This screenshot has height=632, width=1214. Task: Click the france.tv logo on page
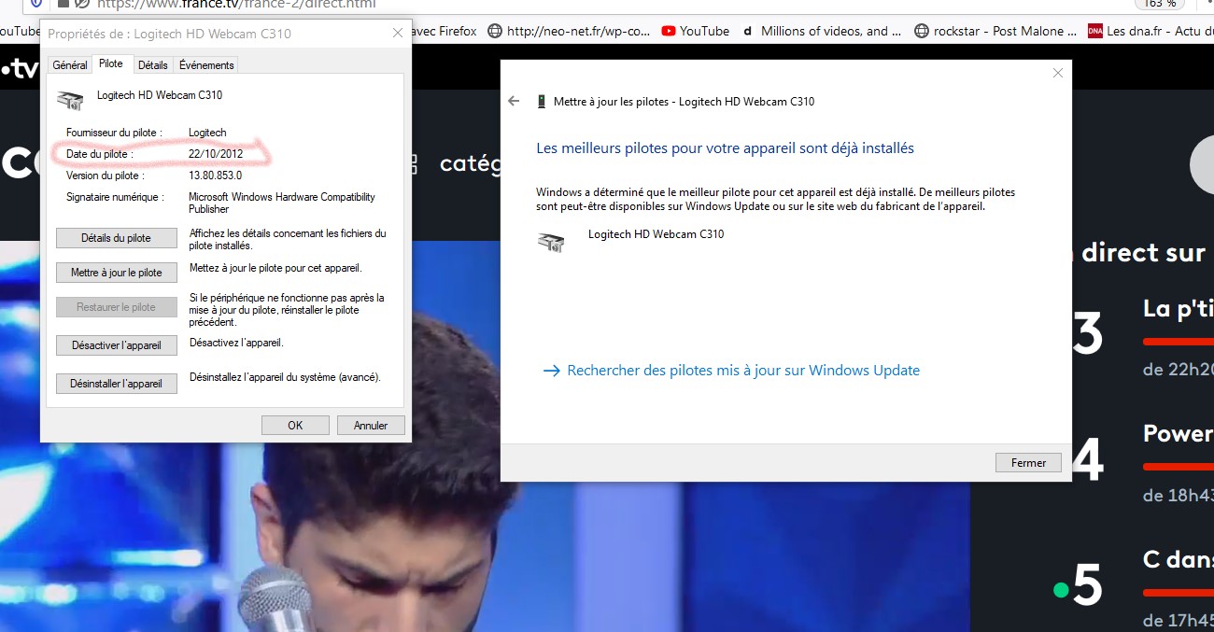tap(19, 69)
